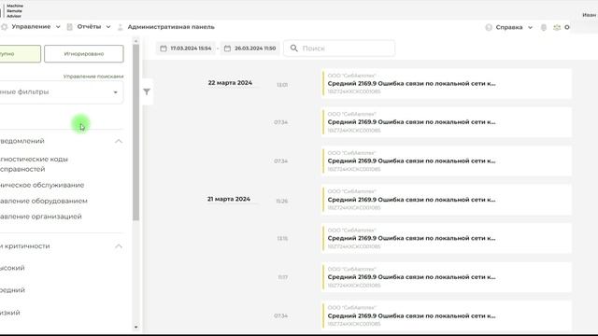The width and height of the screenshot is (598, 336).
Task: Click the sidebar scrollbar up arrow
Action: (135, 41)
